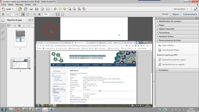199x112 pixels.
Task: Toggle the scrolling page display mode icon
Action: [x=58, y=14]
